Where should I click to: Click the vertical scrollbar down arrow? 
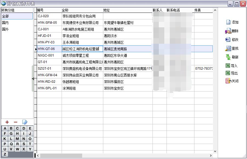click(215, 151)
